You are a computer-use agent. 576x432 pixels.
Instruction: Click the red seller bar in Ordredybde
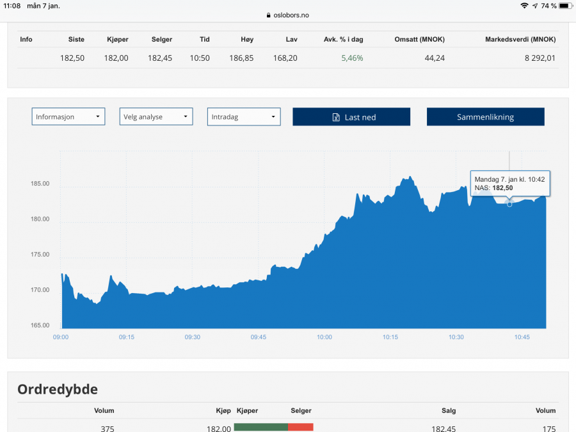(x=300, y=428)
